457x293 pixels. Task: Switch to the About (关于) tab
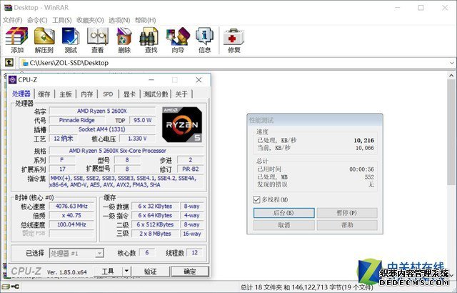point(181,94)
